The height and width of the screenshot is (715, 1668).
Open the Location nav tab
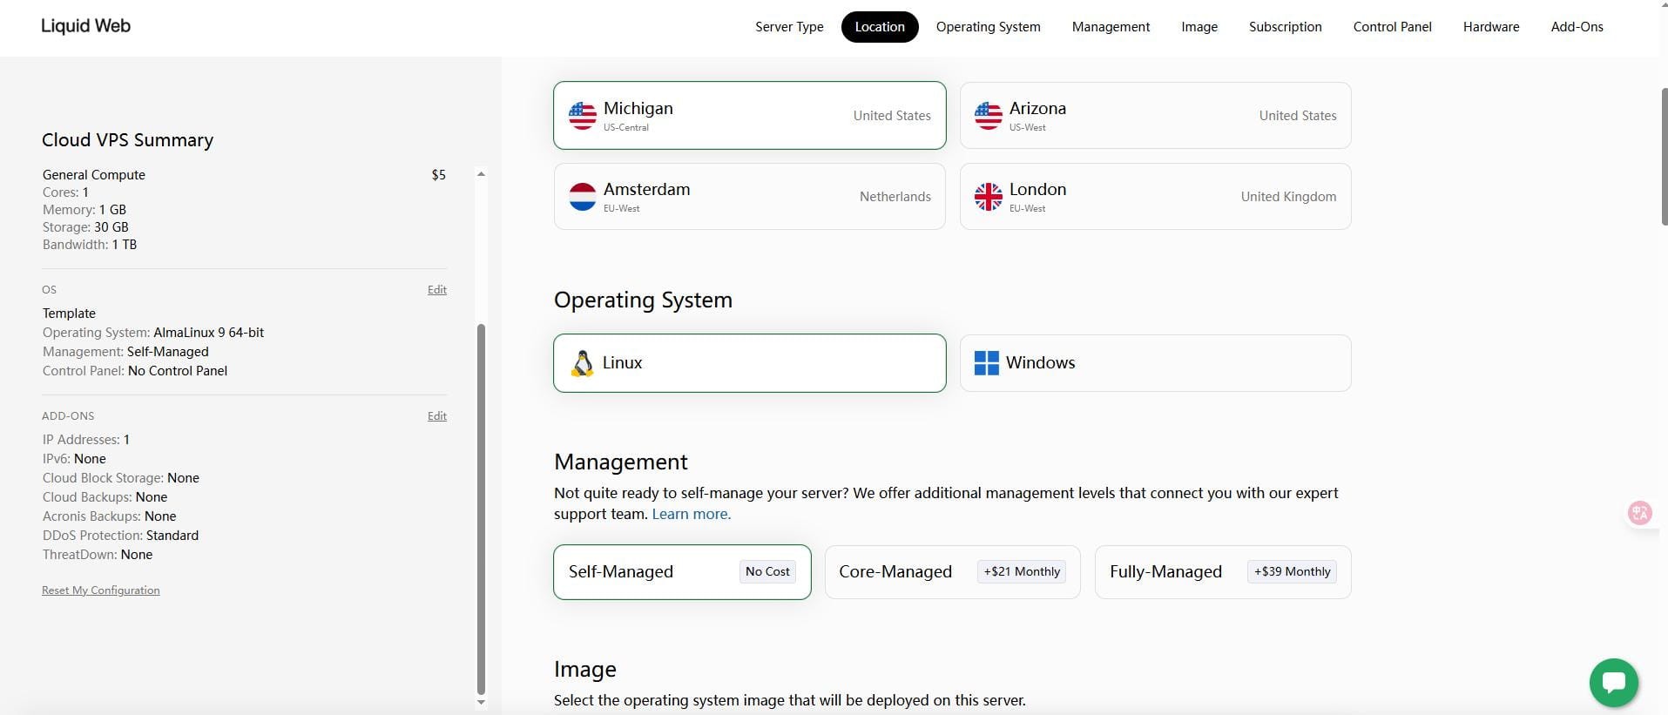[880, 27]
